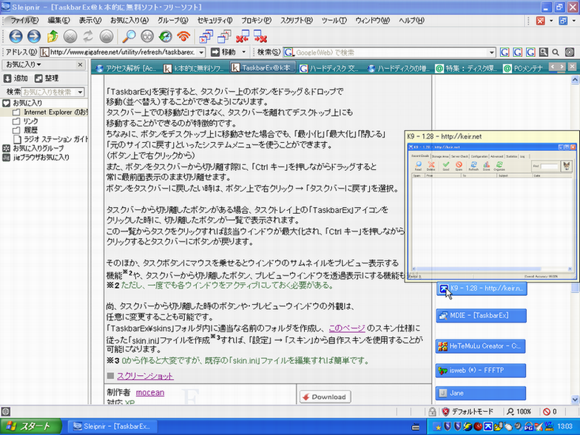This screenshot has height=435, width=580.
Task: Open the スクリーンショット link
Action: pyautogui.click(x=145, y=376)
